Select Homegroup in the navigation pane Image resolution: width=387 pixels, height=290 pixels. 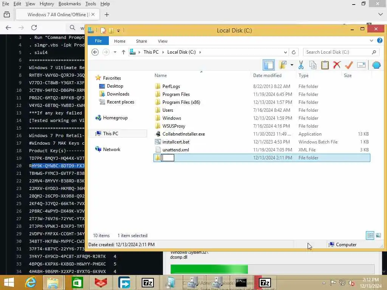[x=115, y=118]
